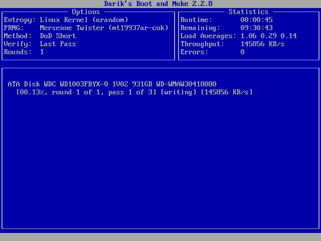
Task: Click the Method DoD Short entry
Action: [40, 36]
